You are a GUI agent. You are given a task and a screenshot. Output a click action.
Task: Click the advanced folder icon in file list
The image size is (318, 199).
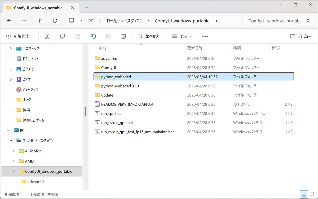click(97, 58)
